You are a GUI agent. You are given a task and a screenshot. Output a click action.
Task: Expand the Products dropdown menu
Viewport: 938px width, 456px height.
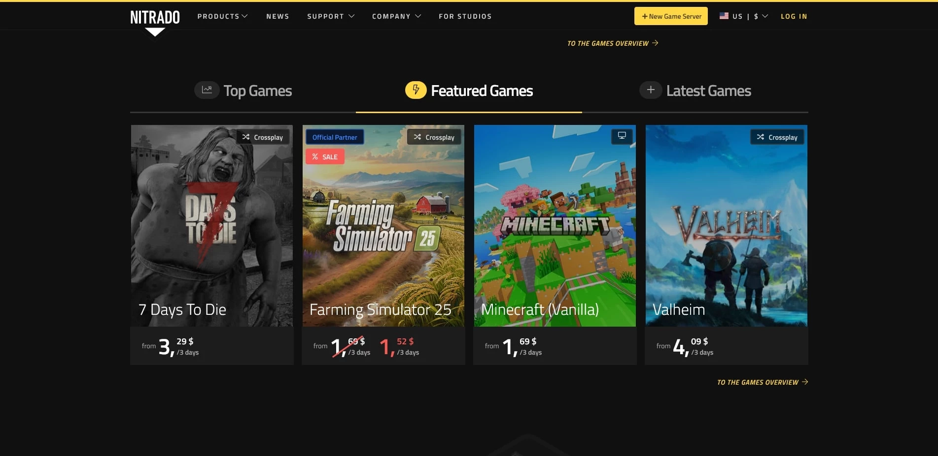pyautogui.click(x=223, y=16)
